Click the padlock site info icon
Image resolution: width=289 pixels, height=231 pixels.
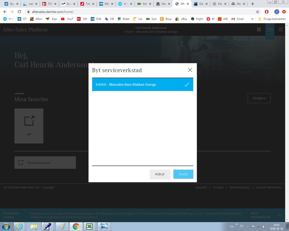28,12
